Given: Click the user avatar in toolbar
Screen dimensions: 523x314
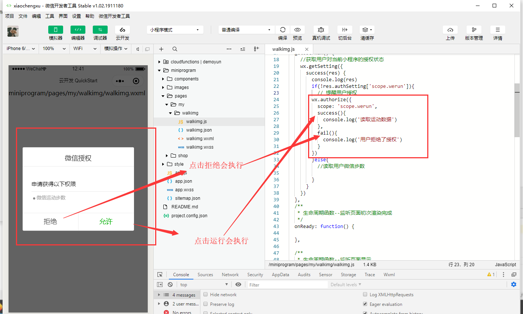Looking at the screenshot, I should coord(13,31).
